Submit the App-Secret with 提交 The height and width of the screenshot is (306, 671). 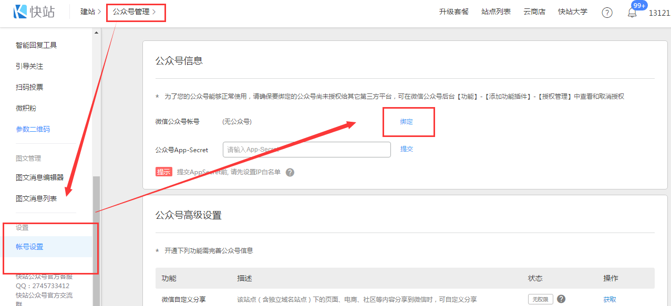click(407, 149)
